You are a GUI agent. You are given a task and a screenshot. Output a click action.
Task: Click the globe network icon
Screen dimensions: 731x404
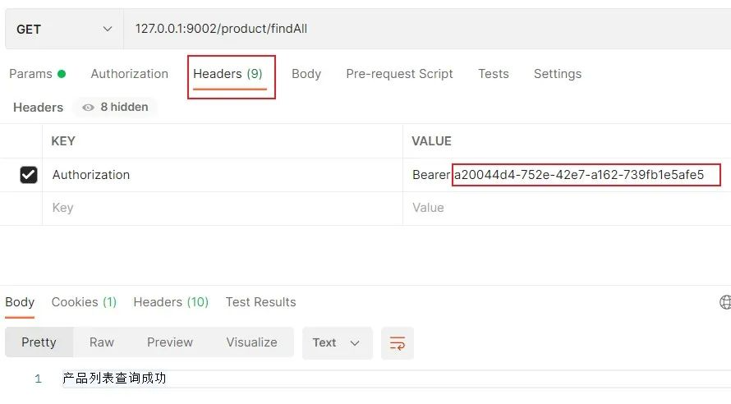(725, 302)
